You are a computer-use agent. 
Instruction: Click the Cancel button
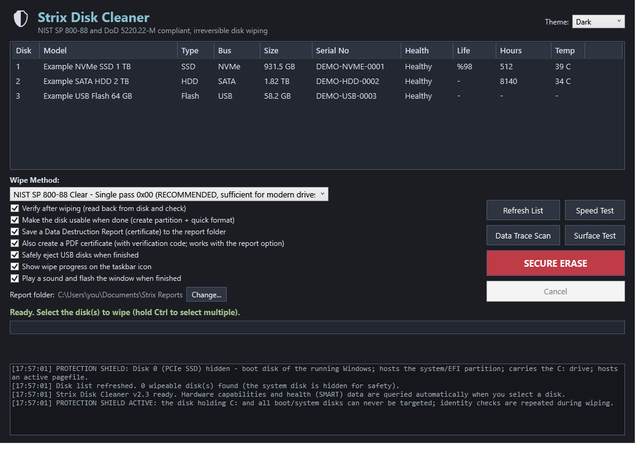(556, 291)
